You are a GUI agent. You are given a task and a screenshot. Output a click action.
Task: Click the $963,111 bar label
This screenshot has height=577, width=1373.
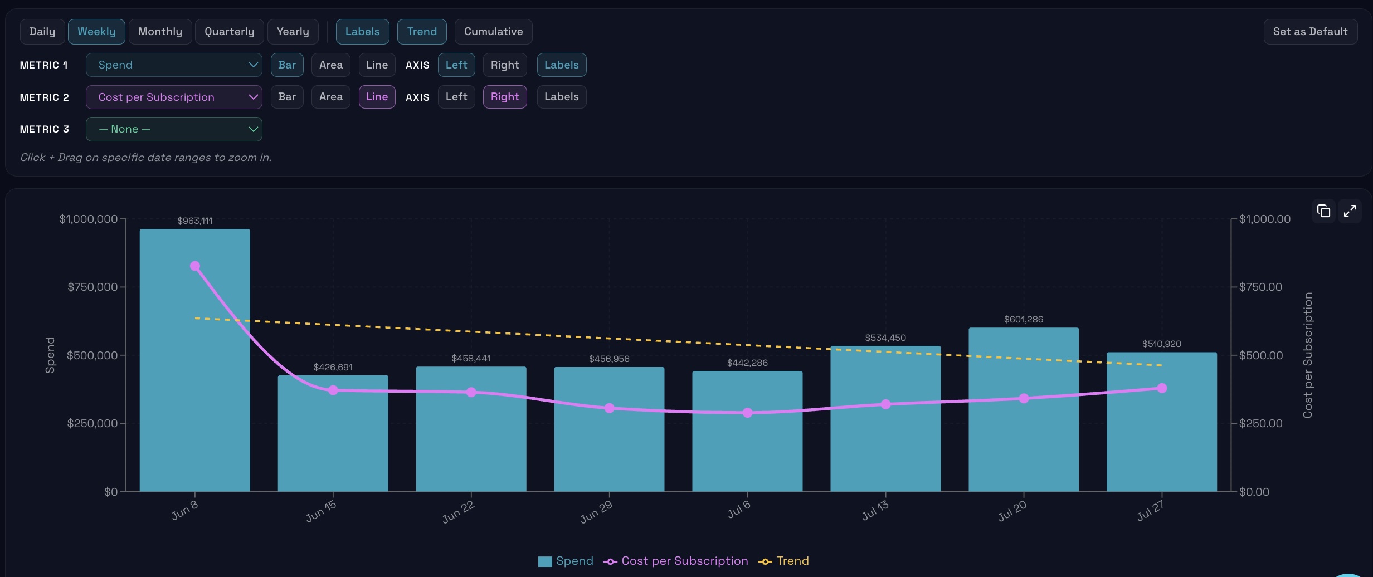coord(195,221)
